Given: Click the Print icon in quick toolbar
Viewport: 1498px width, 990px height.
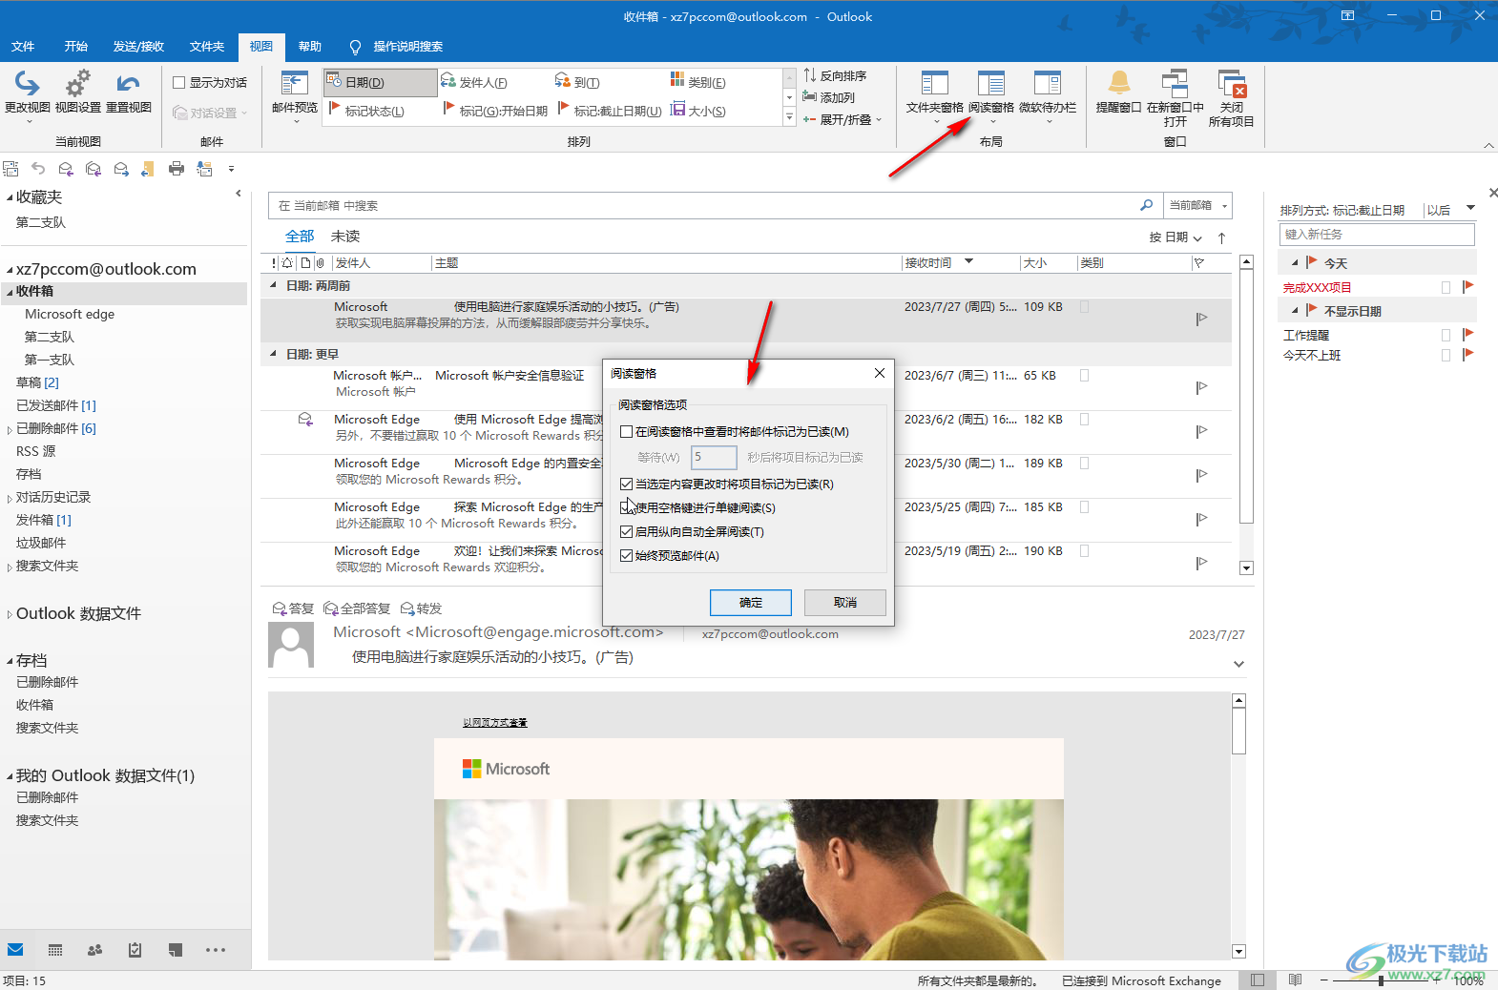Looking at the screenshot, I should (177, 169).
